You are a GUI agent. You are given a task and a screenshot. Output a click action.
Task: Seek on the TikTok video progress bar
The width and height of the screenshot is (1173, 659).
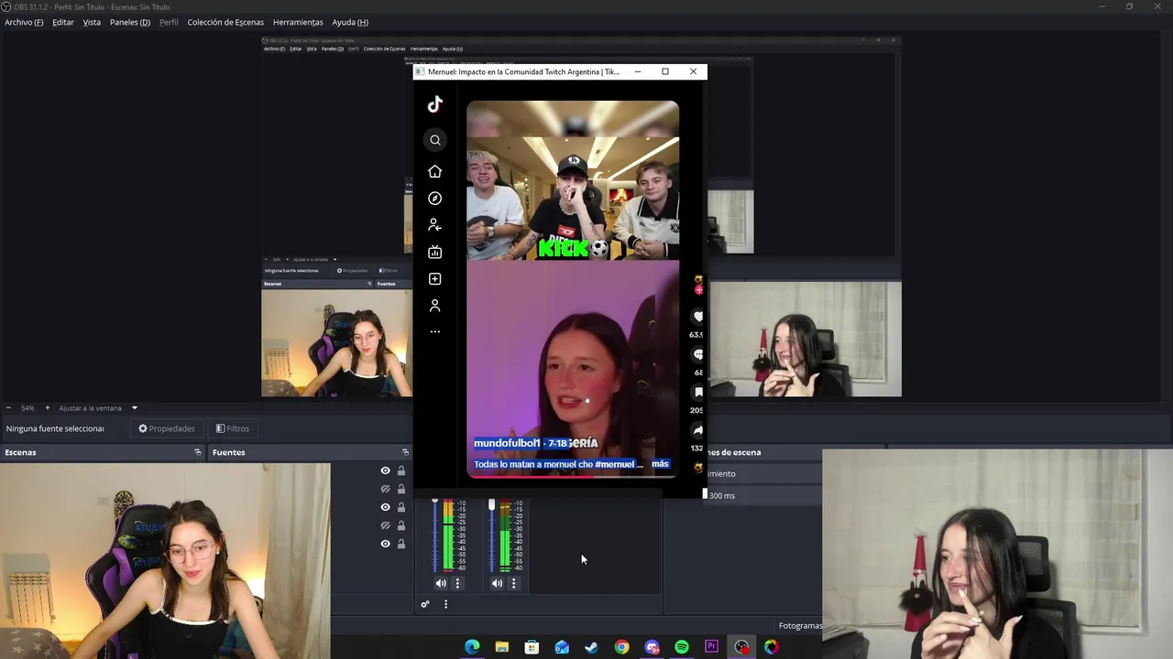(x=573, y=477)
